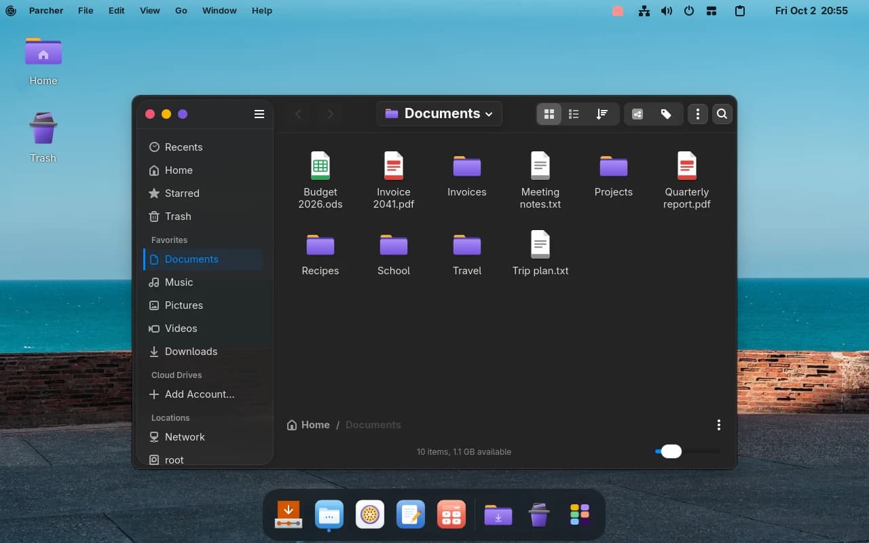Select Quarterly report.pdf

click(687, 180)
